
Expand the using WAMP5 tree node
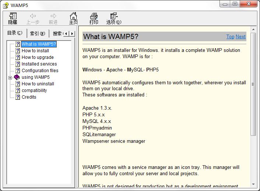tap(10, 77)
